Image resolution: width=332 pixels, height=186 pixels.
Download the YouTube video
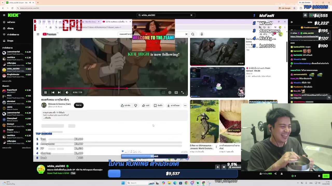coord(174,105)
